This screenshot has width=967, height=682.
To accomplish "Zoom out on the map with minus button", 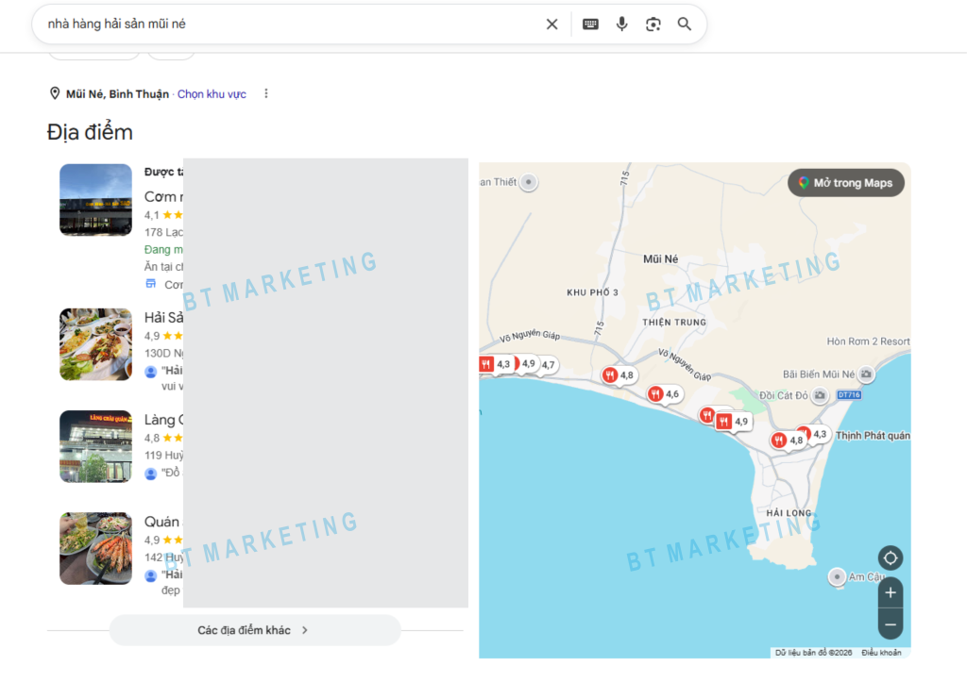I will tap(891, 624).
